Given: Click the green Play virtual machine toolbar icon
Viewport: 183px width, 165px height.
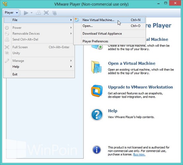Looking at the screenshot, I should [26, 13].
